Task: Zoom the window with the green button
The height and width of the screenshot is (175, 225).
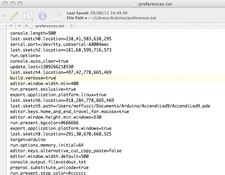Action: [x=20, y=4]
